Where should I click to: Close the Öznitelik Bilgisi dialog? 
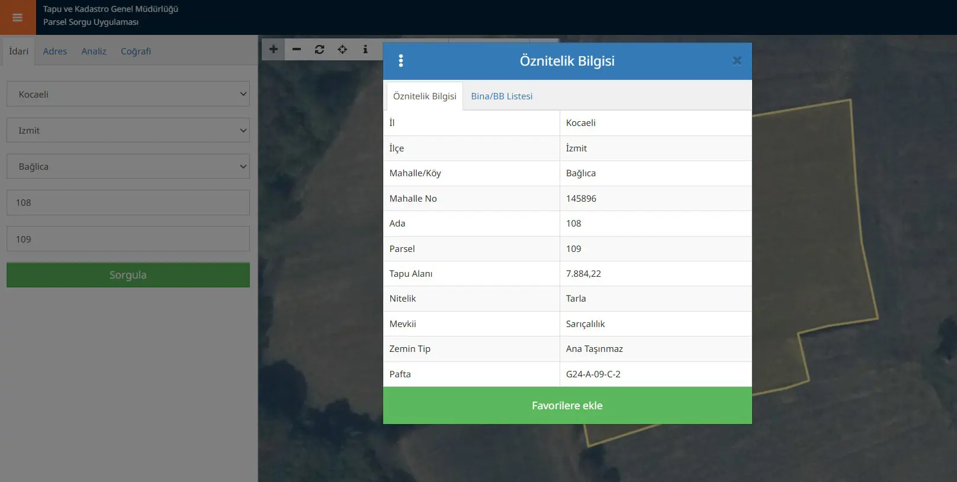click(x=737, y=60)
